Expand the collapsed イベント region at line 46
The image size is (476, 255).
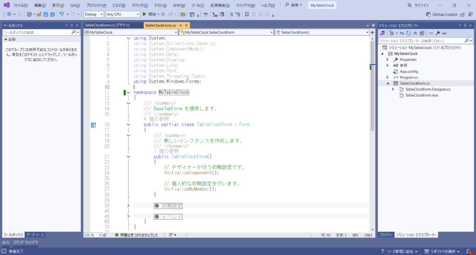tap(128, 216)
